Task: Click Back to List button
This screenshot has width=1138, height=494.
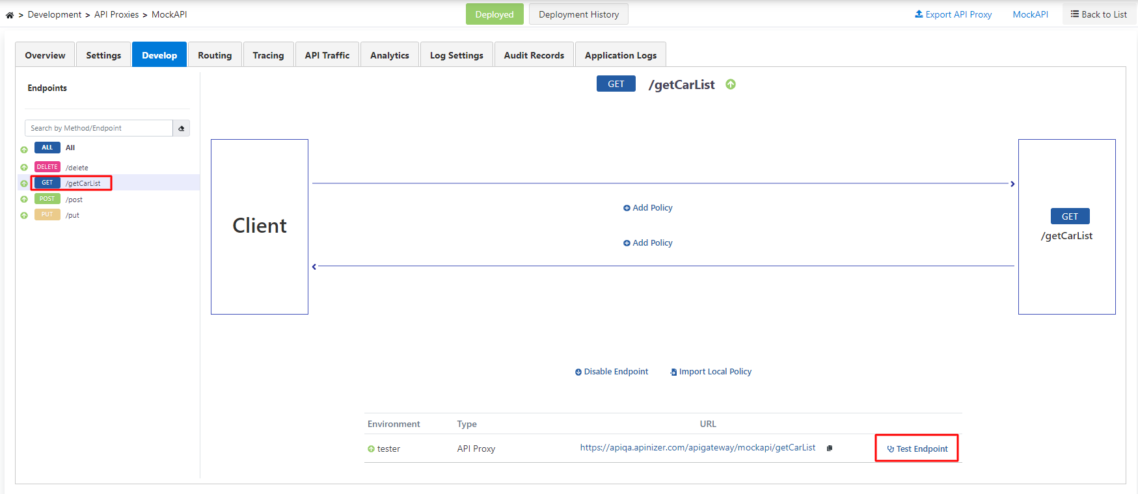Action: [x=1099, y=14]
